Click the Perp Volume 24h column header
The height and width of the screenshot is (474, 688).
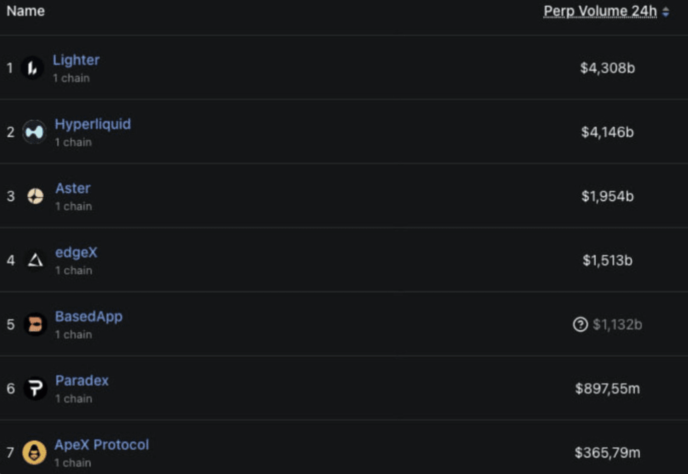pyautogui.click(x=600, y=11)
